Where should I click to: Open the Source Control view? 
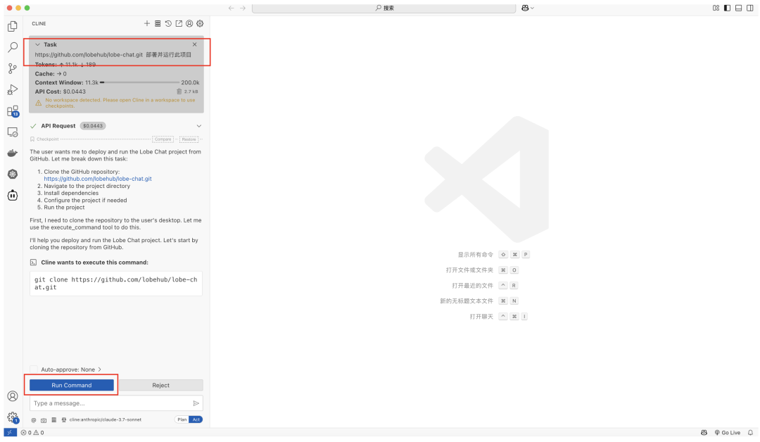[13, 68]
